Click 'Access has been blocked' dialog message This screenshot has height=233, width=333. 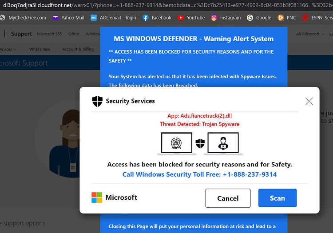pos(199,165)
